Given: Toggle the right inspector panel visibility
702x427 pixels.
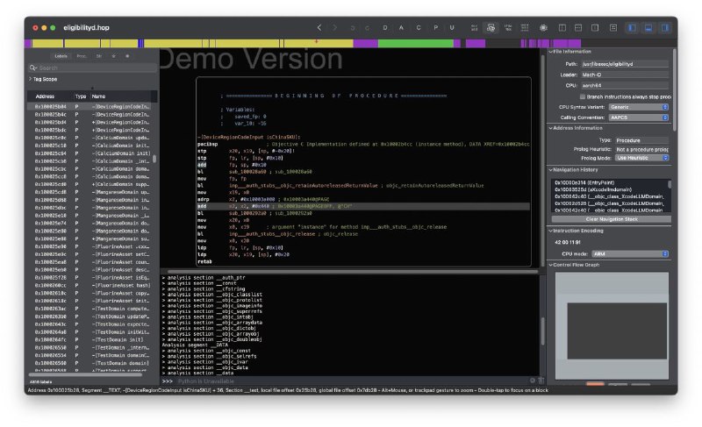Looking at the screenshot, I should click(665, 28).
